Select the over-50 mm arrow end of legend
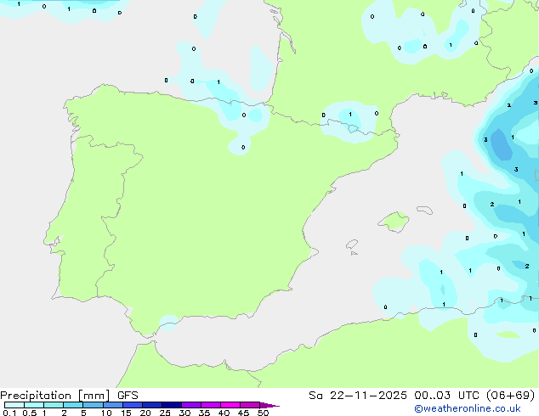 click(x=269, y=405)
